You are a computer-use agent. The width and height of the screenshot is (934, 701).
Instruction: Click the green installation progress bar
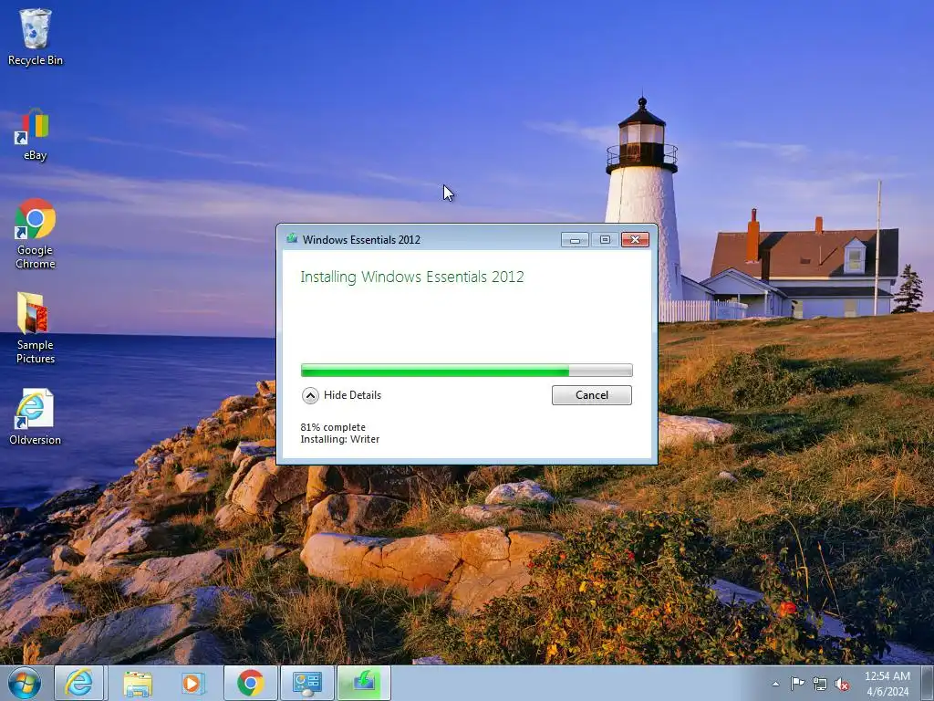[x=466, y=371]
